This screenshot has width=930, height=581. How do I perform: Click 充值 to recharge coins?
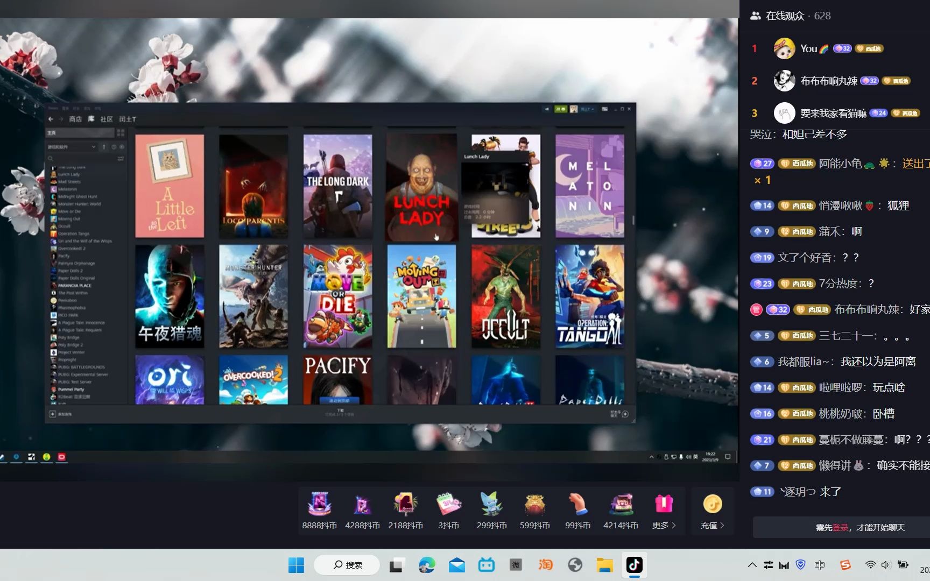(713, 511)
